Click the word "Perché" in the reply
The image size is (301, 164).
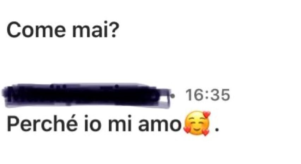[42, 124]
